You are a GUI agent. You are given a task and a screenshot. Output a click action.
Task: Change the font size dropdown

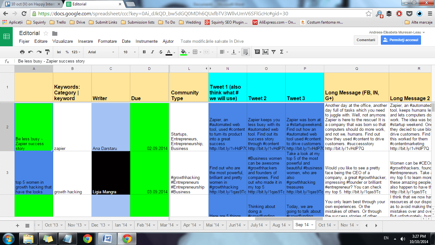[129, 52]
